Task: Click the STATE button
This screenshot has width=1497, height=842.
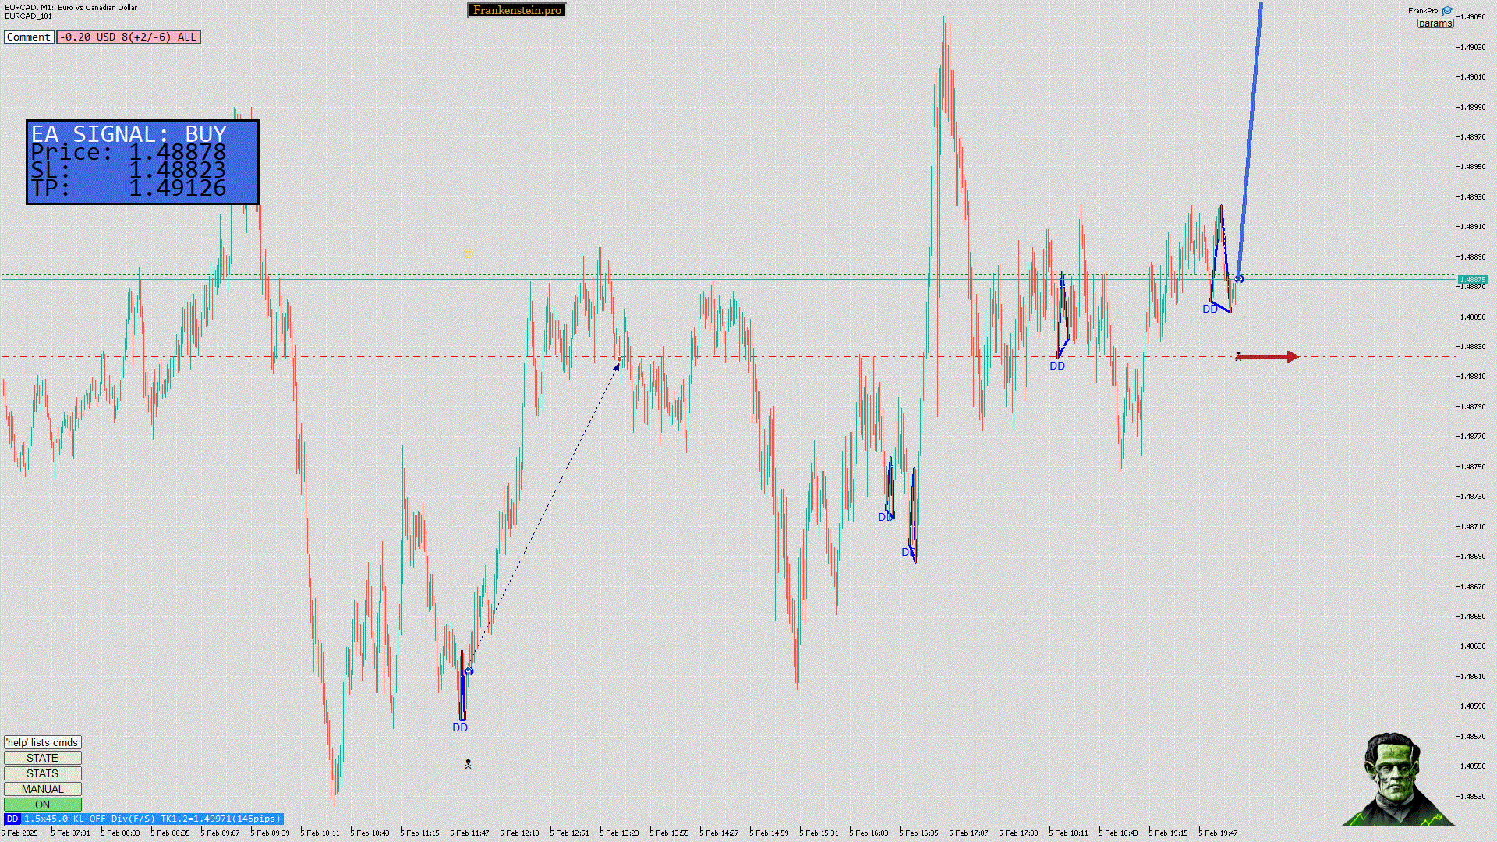Action: click(x=42, y=758)
